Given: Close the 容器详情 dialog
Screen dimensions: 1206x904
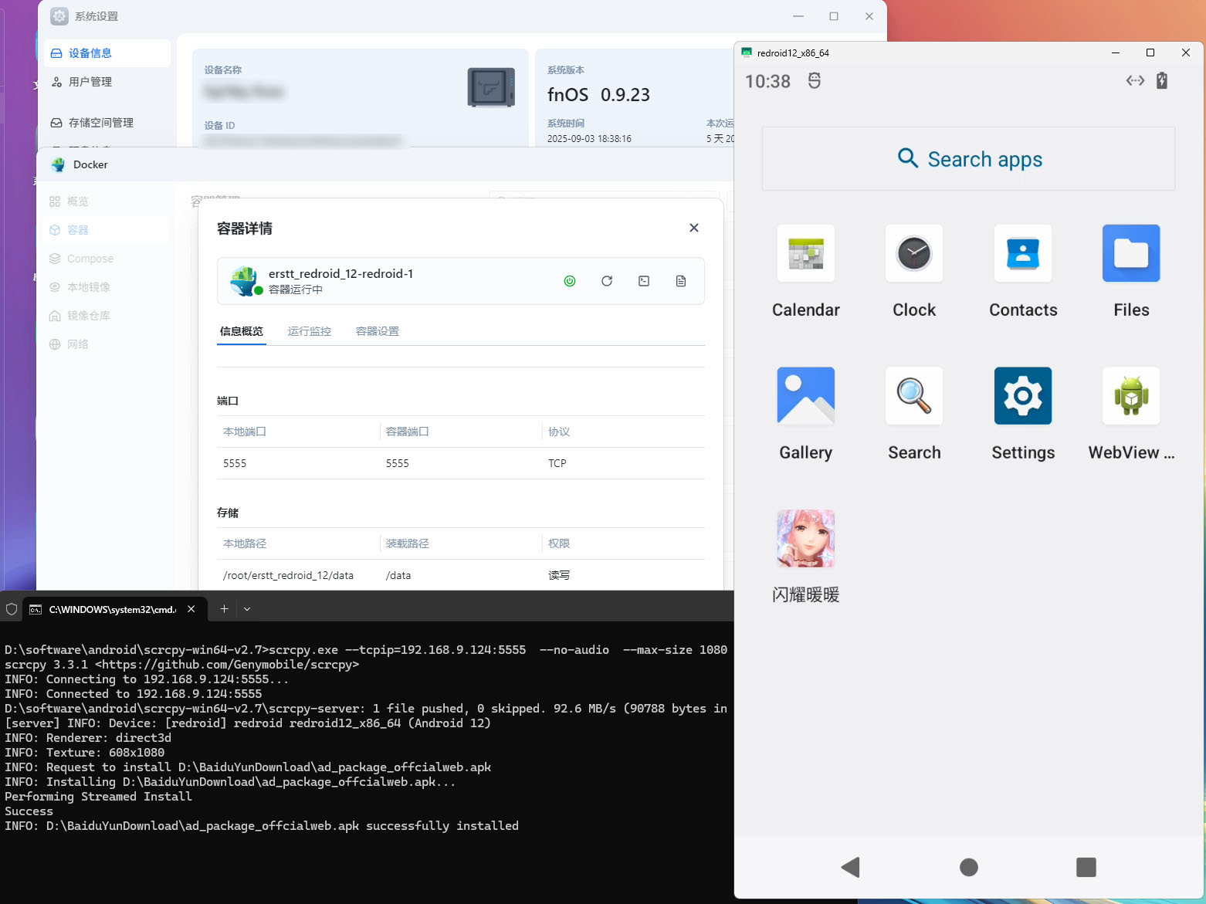Looking at the screenshot, I should [x=693, y=228].
